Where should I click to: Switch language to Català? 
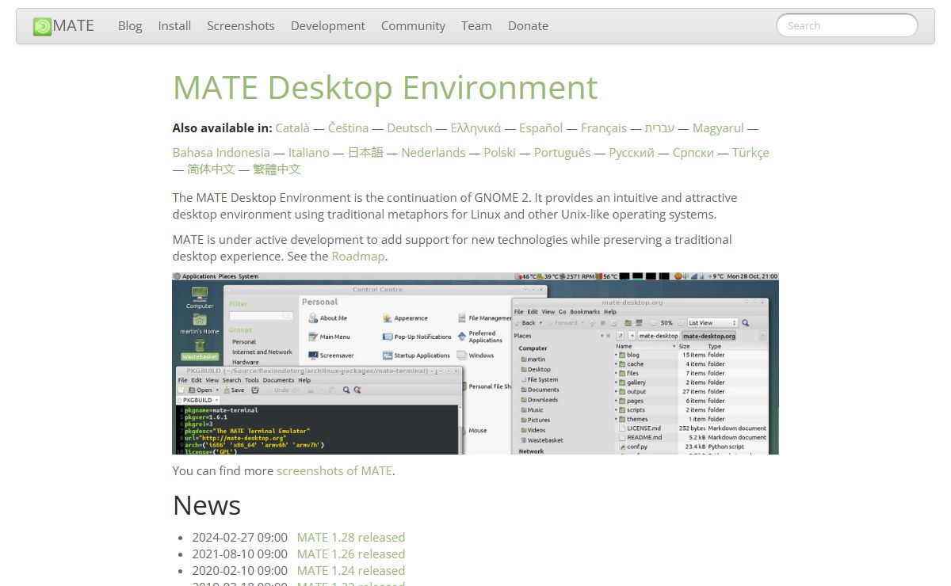pyautogui.click(x=292, y=127)
